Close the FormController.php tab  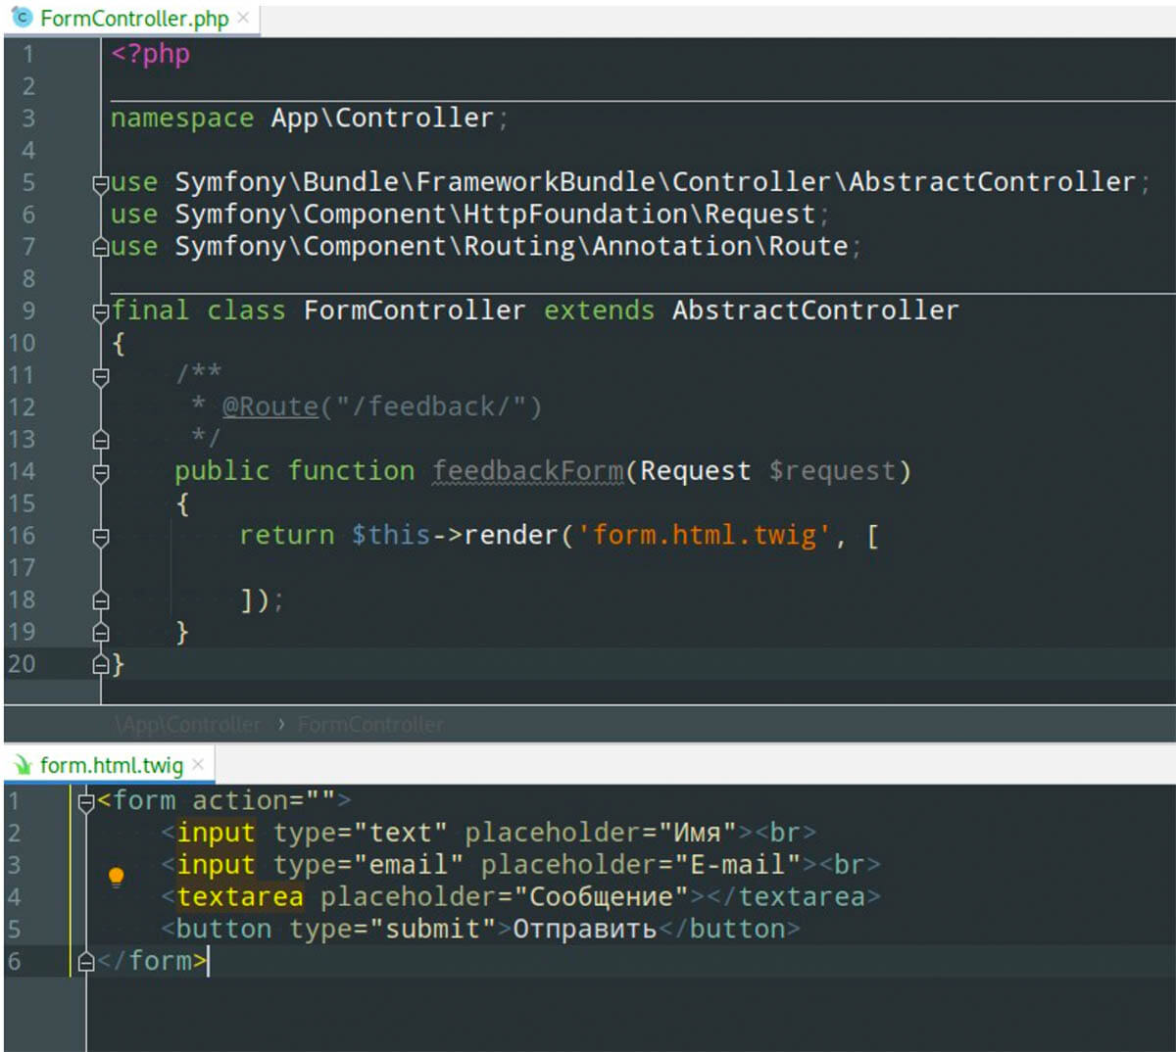point(242,17)
